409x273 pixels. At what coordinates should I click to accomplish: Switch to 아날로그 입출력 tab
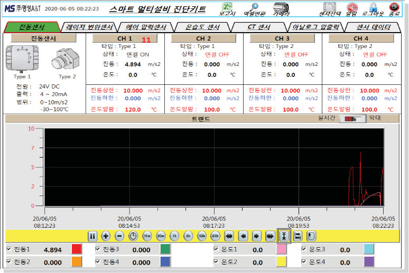point(316,27)
